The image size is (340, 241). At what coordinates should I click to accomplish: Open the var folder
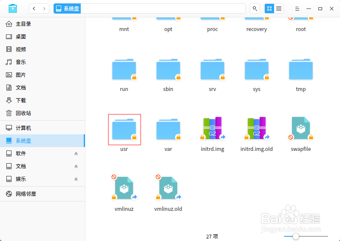point(168,130)
